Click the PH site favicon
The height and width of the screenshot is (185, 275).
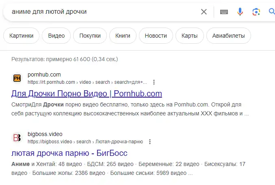coord(17,78)
